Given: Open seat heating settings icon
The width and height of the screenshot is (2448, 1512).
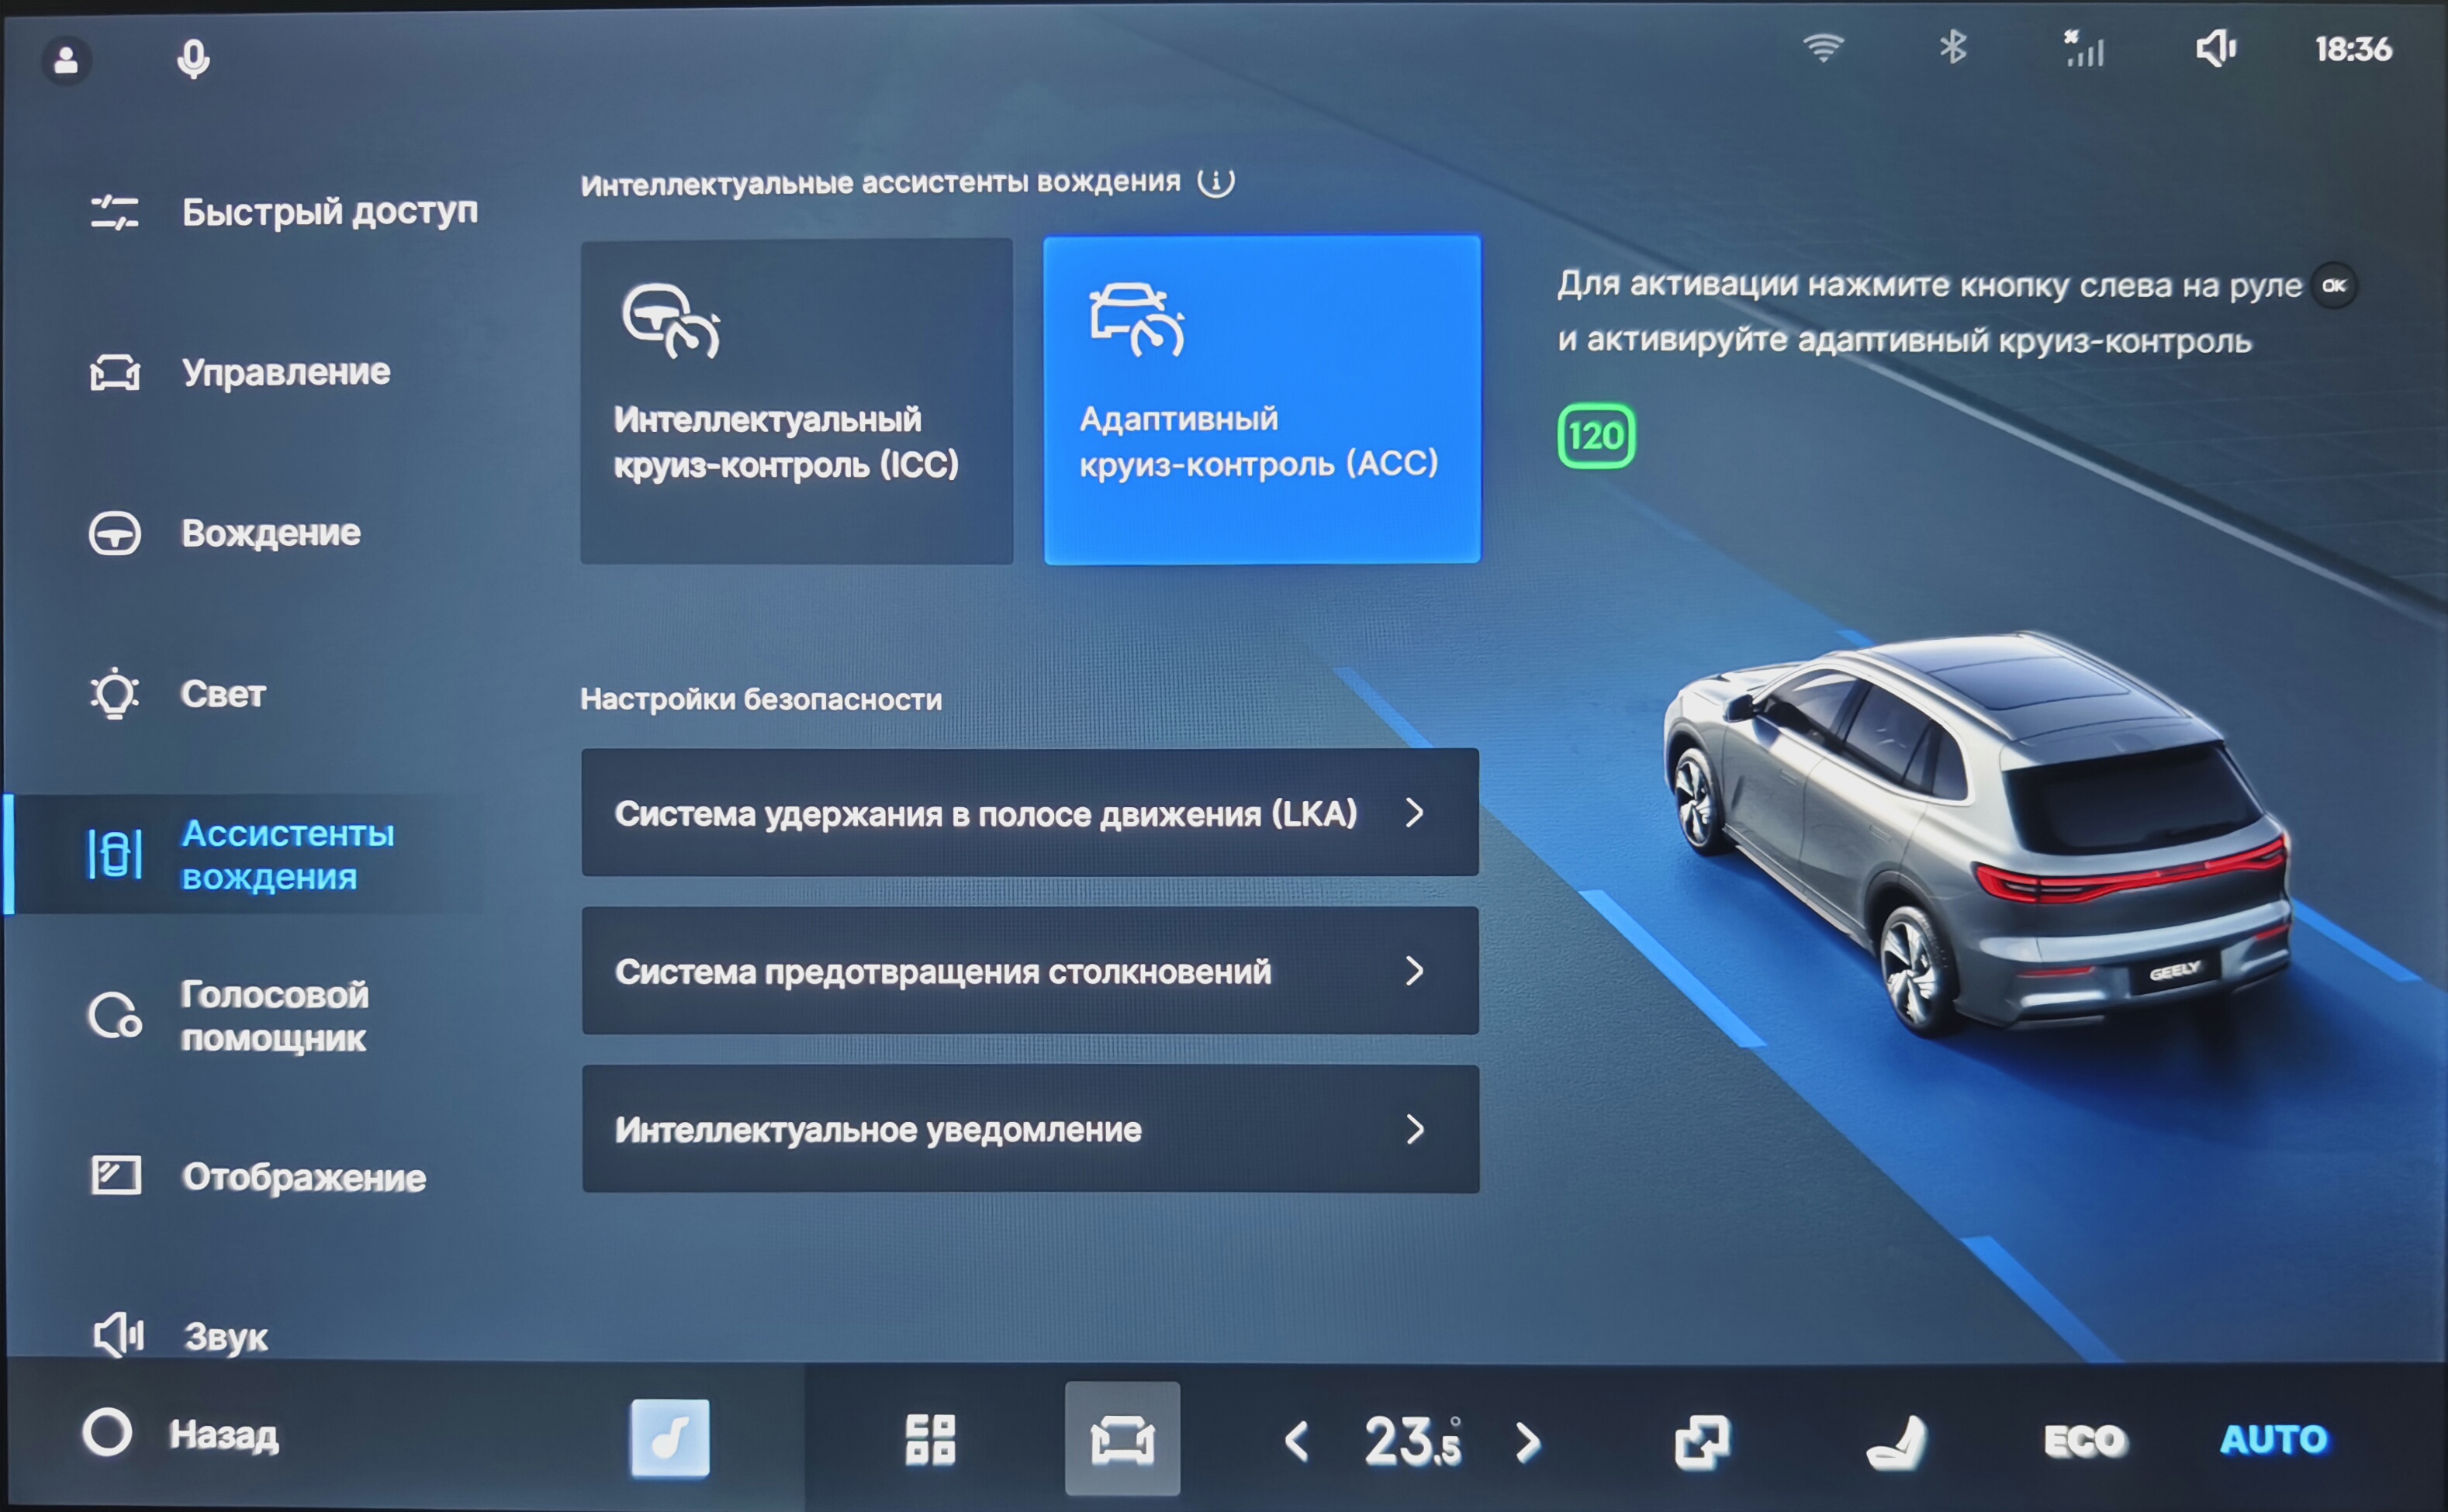Looking at the screenshot, I should (1896, 1441).
